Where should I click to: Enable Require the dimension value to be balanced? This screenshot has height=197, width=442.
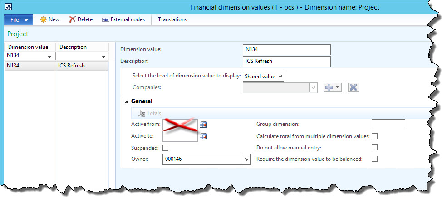point(374,159)
